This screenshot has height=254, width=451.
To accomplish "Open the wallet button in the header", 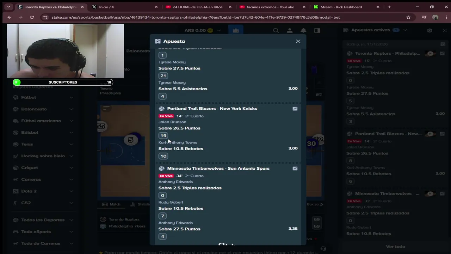I will pyautogui.click(x=236, y=31).
